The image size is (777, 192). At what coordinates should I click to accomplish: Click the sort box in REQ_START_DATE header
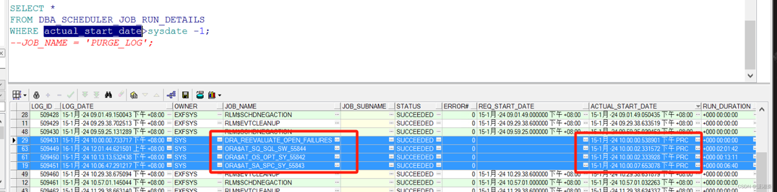(x=585, y=106)
